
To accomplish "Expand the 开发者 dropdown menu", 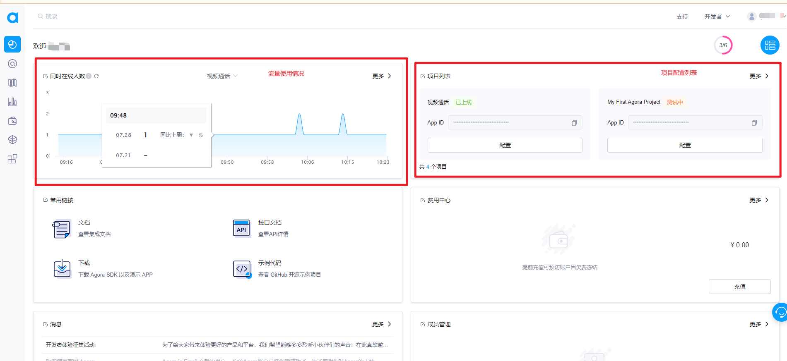I will point(717,17).
